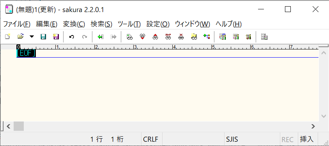The height and width of the screenshot is (146, 329).
Task: Click the Save As icon
Action: [56, 37]
